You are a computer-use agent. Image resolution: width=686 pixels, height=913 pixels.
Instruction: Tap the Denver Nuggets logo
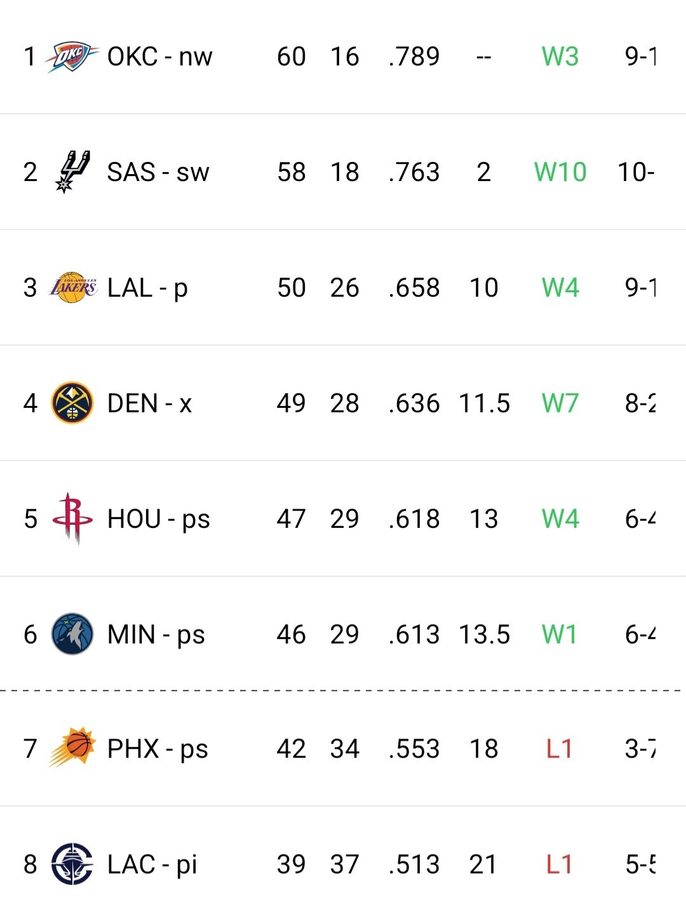(x=72, y=403)
